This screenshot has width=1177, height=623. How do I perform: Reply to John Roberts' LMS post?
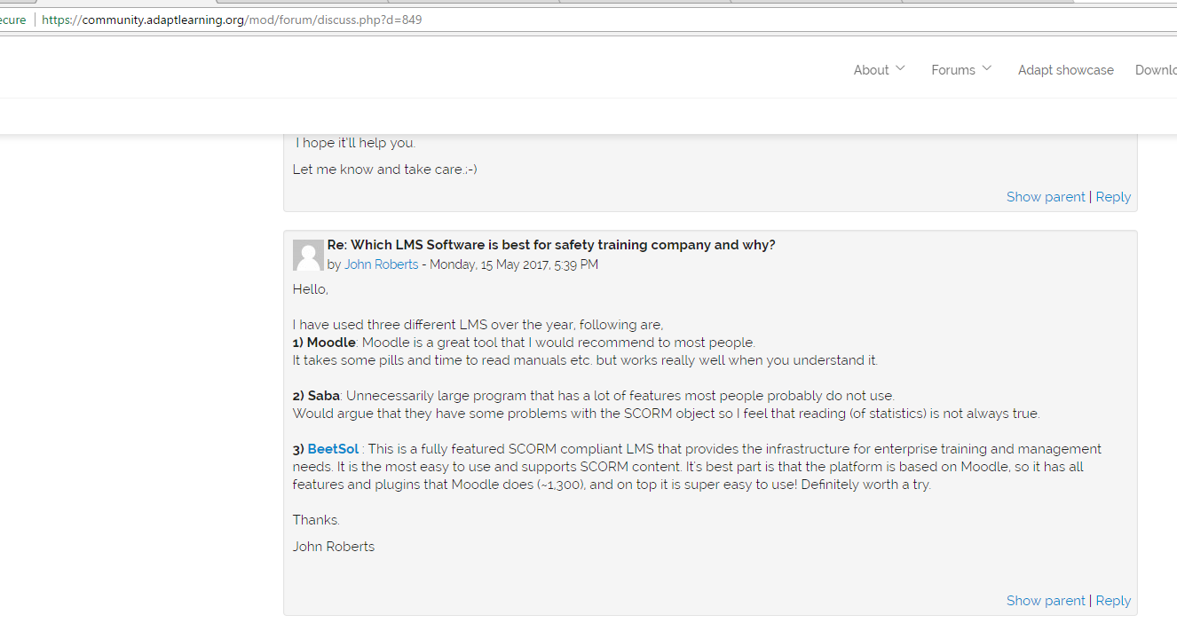click(1113, 601)
